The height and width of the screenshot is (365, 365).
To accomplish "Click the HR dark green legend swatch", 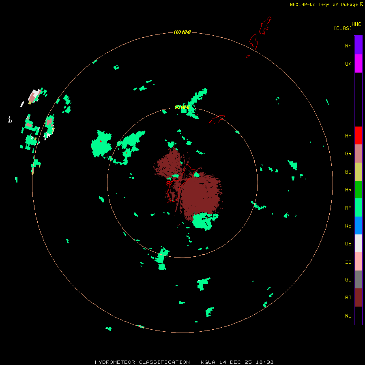I will [358, 190].
